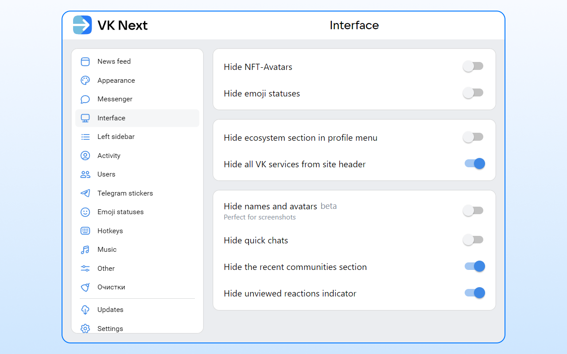This screenshot has width=567, height=354.
Task: Select the Emoji statuses smiley icon
Action: pos(85,212)
